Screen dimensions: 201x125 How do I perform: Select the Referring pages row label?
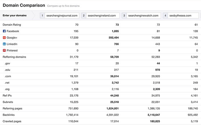coord(13,108)
